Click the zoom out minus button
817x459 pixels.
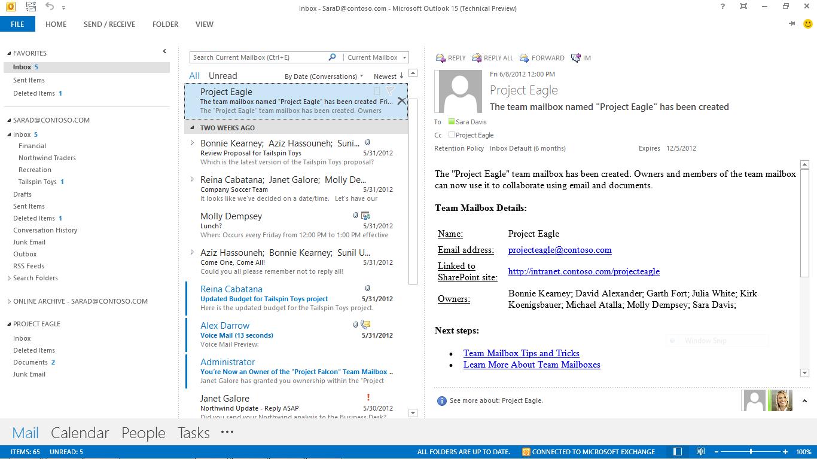coord(715,452)
